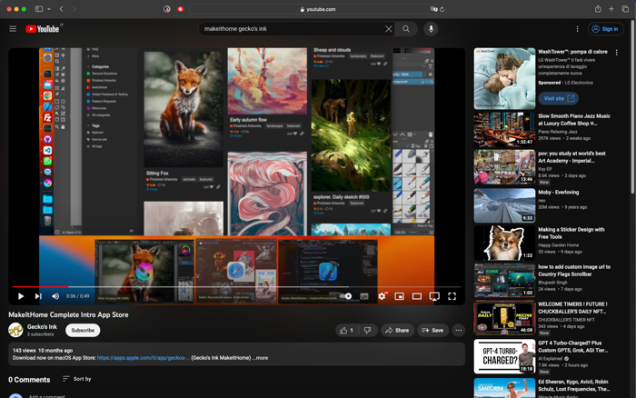636x398 pixels.
Task: Open CHUCKBALLER'S DAILY NFT video thumbnail
Action: [x=504, y=318]
